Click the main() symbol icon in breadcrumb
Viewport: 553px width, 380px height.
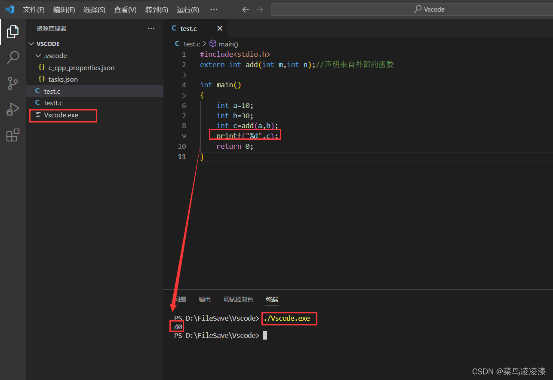click(x=212, y=44)
